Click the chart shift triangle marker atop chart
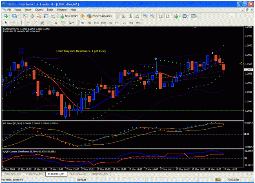 tap(195, 28)
